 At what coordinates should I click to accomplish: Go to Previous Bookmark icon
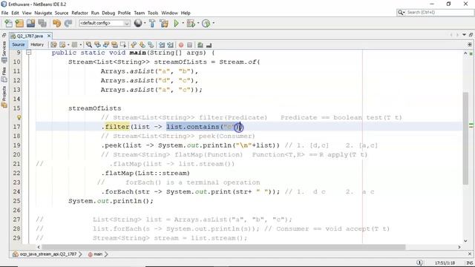(x=134, y=44)
